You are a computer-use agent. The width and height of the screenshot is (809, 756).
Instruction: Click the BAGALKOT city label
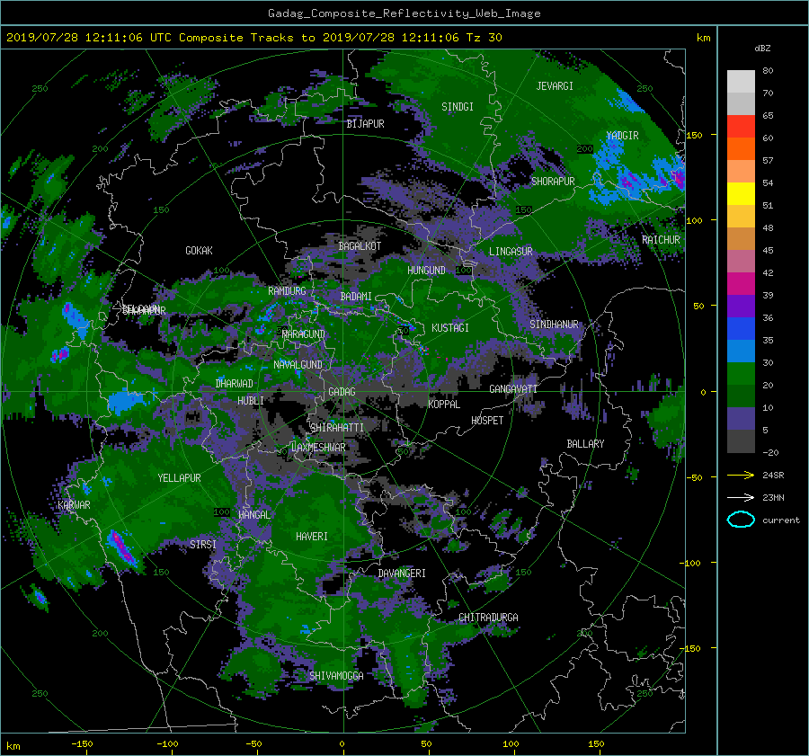(x=360, y=246)
